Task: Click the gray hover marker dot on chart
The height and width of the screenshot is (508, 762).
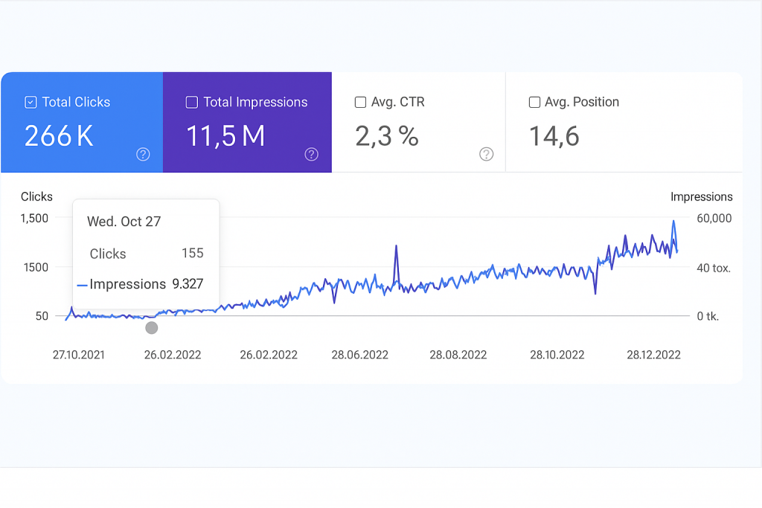Action: [152, 328]
